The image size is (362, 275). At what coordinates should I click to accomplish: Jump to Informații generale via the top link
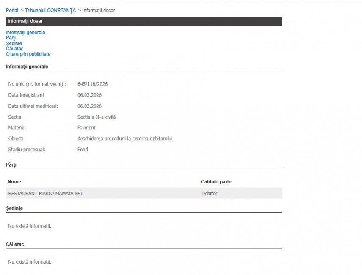(x=25, y=32)
